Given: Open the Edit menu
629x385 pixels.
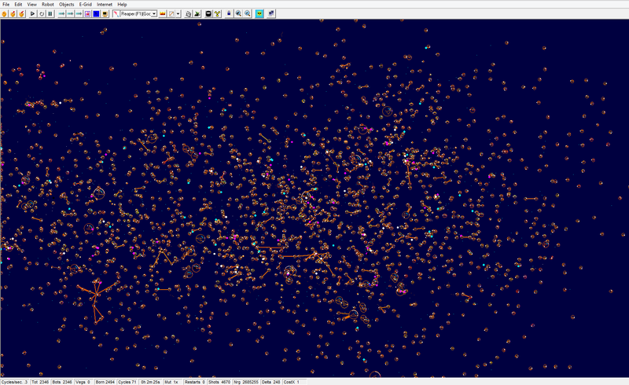Looking at the screenshot, I should tap(18, 4).
